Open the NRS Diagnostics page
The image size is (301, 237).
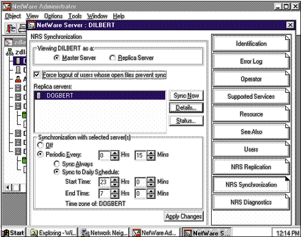(x=251, y=202)
